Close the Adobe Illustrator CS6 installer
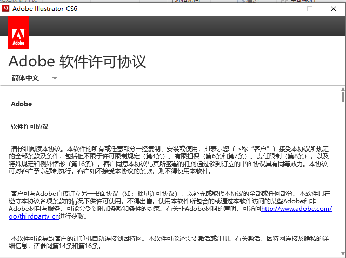This screenshot has width=346, height=258. (334, 9)
